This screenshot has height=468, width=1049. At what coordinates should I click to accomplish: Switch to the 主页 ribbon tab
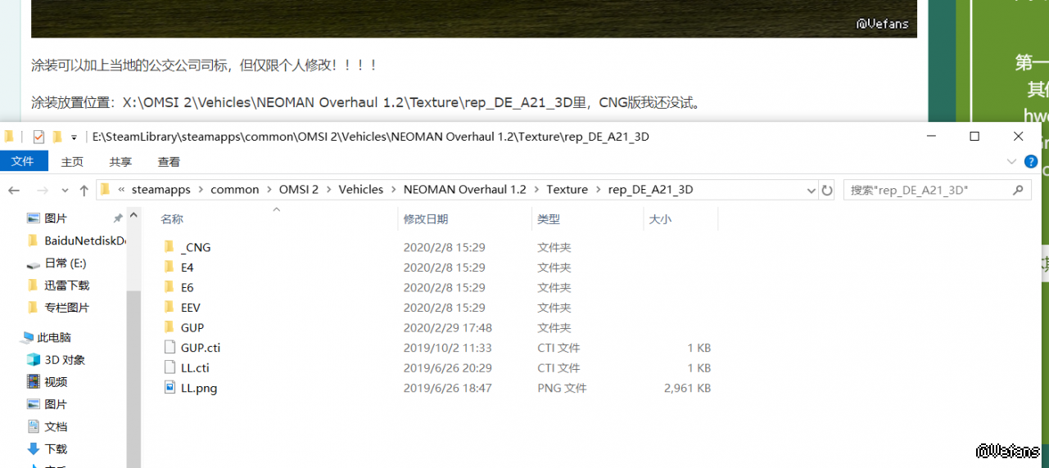72,162
